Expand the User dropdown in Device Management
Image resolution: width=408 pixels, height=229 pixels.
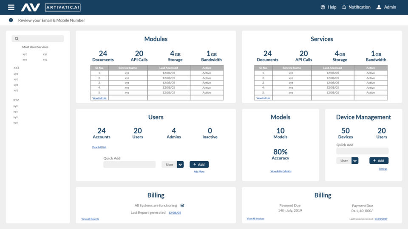355,160
